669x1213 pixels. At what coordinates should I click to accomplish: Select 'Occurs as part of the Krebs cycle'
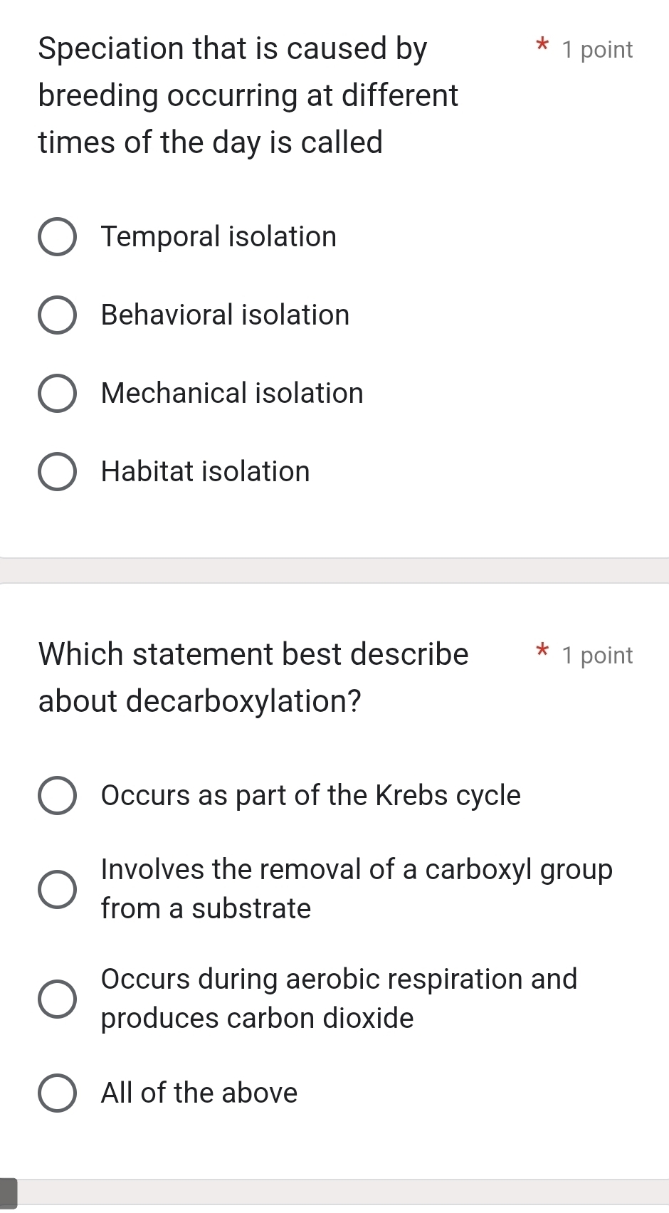point(58,796)
